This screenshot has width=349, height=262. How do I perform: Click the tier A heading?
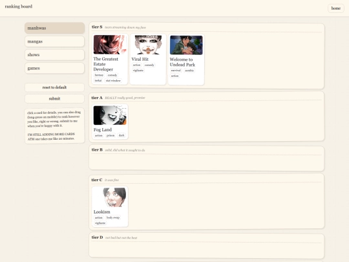point(97,98)
